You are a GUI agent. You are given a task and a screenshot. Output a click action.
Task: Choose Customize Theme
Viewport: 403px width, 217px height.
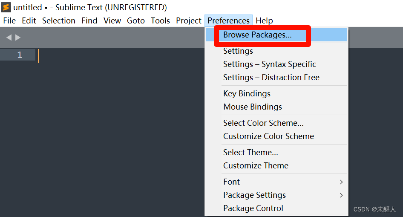276,165
